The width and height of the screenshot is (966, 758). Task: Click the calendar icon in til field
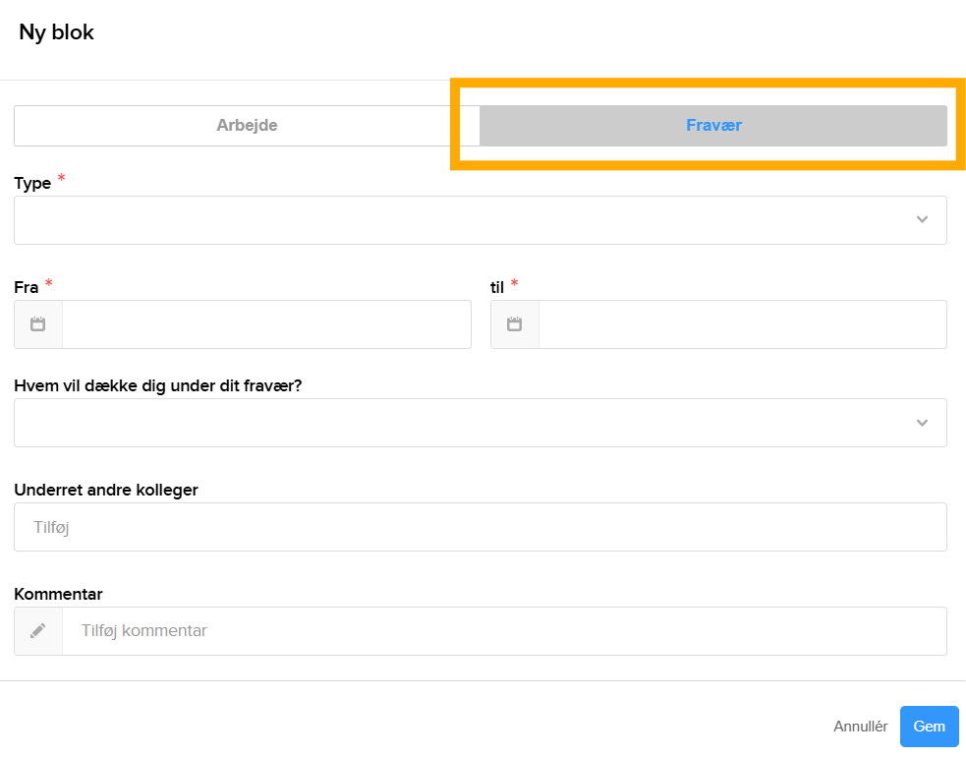tap(514, 324)
